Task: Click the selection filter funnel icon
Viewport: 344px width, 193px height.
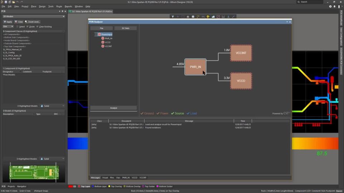Action: 173,17
